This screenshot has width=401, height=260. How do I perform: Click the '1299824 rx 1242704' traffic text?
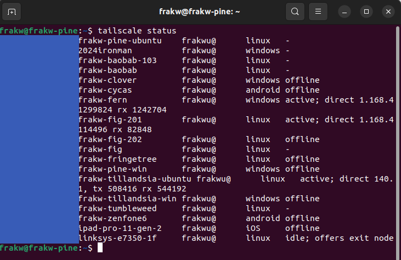(122, 110)
